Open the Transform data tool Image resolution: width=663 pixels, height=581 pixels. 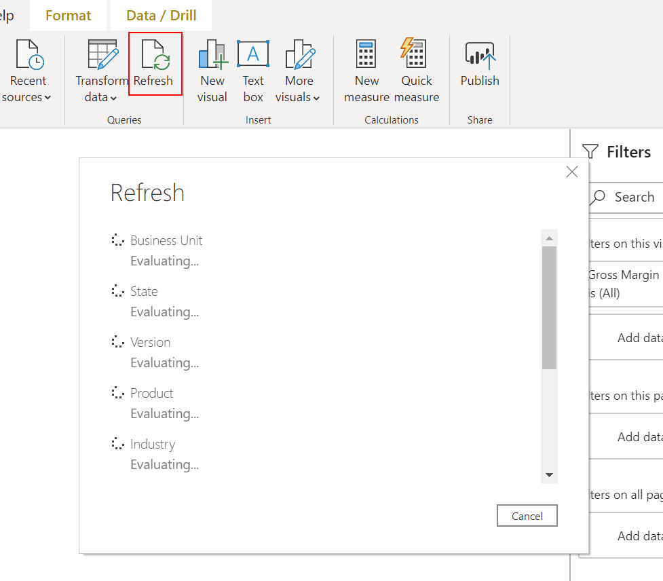(x=102, y=56)
